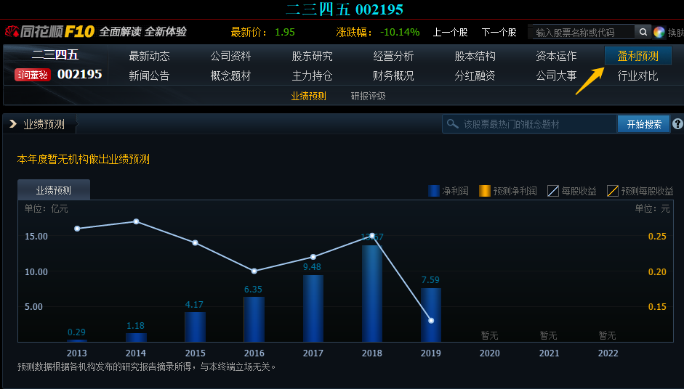The height and width of the screenshot is (389, 684).
Task: Open the 盈利预测 menu tab
Action: pyautogui.click(x=637, y=56)
